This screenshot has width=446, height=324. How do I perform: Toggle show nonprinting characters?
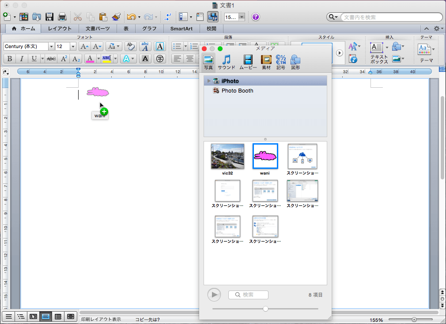167,17
